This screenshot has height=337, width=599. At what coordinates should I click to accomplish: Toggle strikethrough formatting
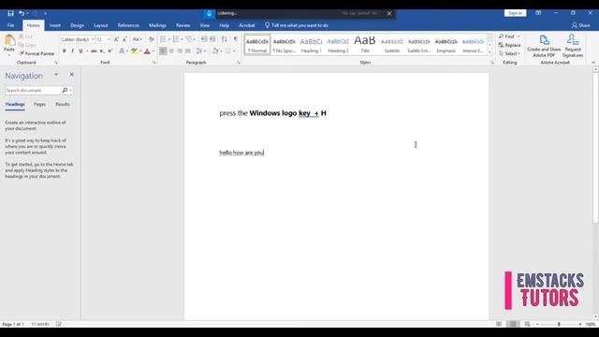pos(94,51)
